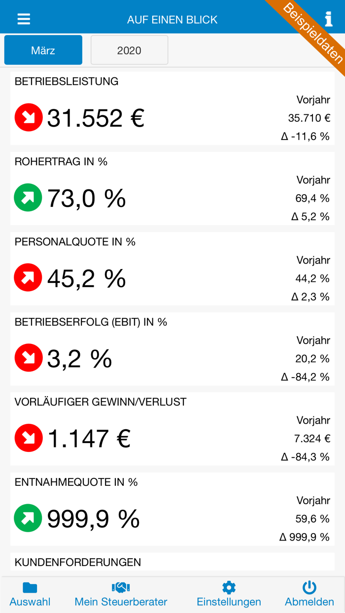The image size is (345, 613).
Task: Open the 2020 year selector
Action: (x=129, y=49)
